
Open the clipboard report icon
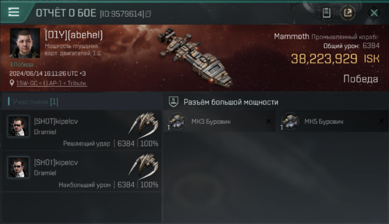click(x=326, y=13)
